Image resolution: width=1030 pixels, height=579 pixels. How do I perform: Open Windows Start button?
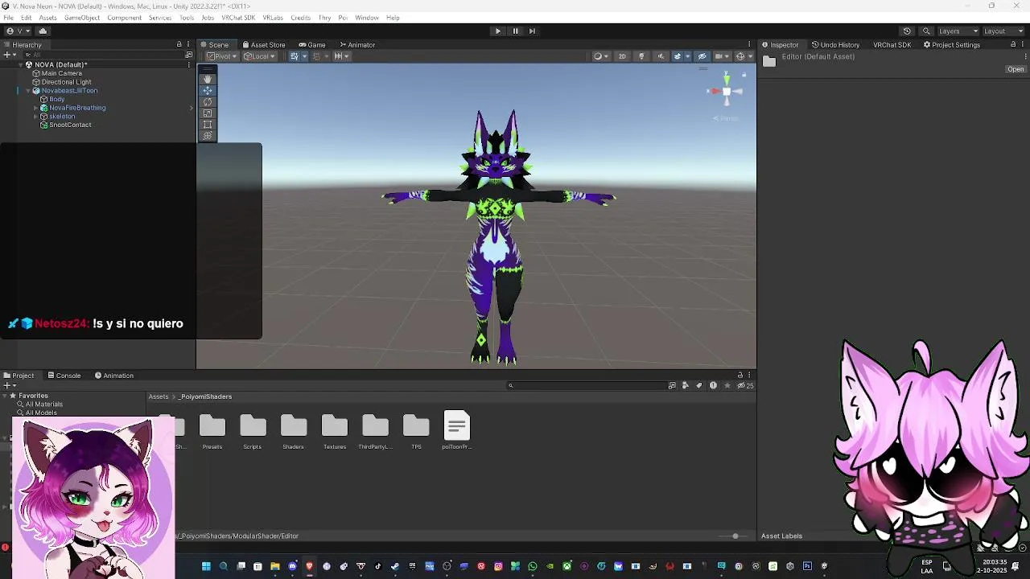point(206,566)
